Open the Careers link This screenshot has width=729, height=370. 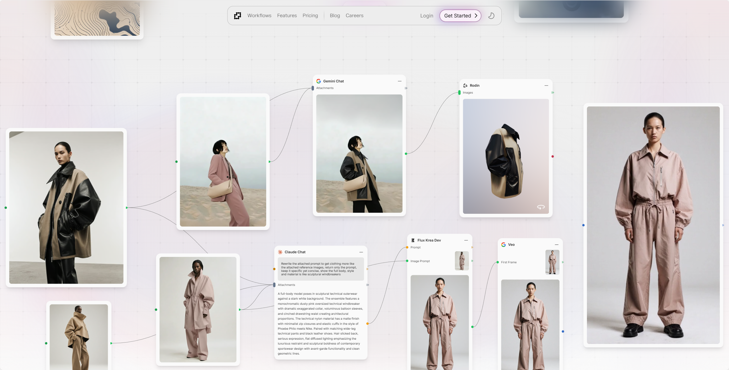(354, 16)
